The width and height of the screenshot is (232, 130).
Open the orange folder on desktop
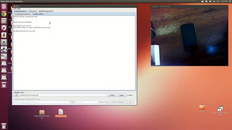pos(202,108)
